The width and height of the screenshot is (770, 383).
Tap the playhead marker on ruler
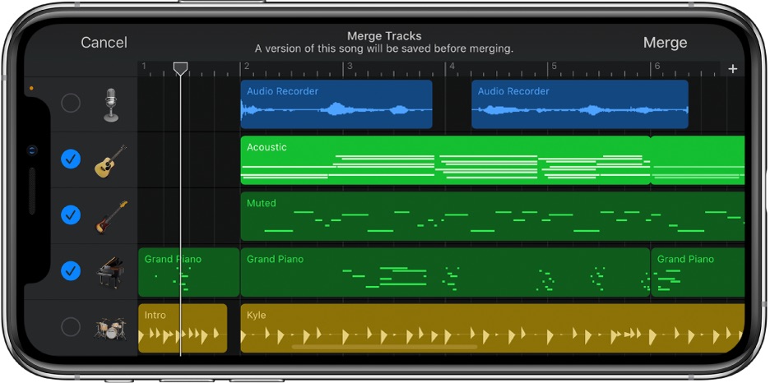point(181,68)
